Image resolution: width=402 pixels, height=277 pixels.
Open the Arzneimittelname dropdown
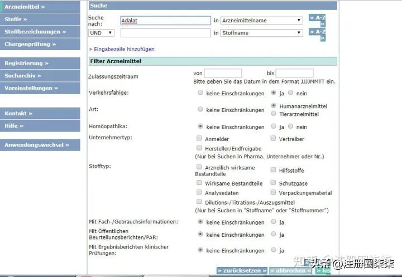point(261,21)
